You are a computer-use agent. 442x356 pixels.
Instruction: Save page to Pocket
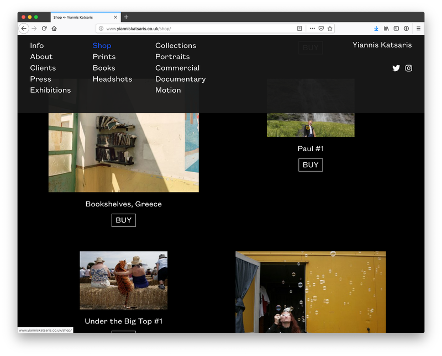(x=321, y=29)
